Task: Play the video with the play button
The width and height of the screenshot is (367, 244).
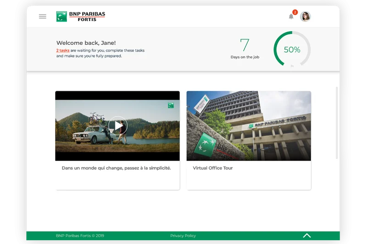Action: point(118,125)
